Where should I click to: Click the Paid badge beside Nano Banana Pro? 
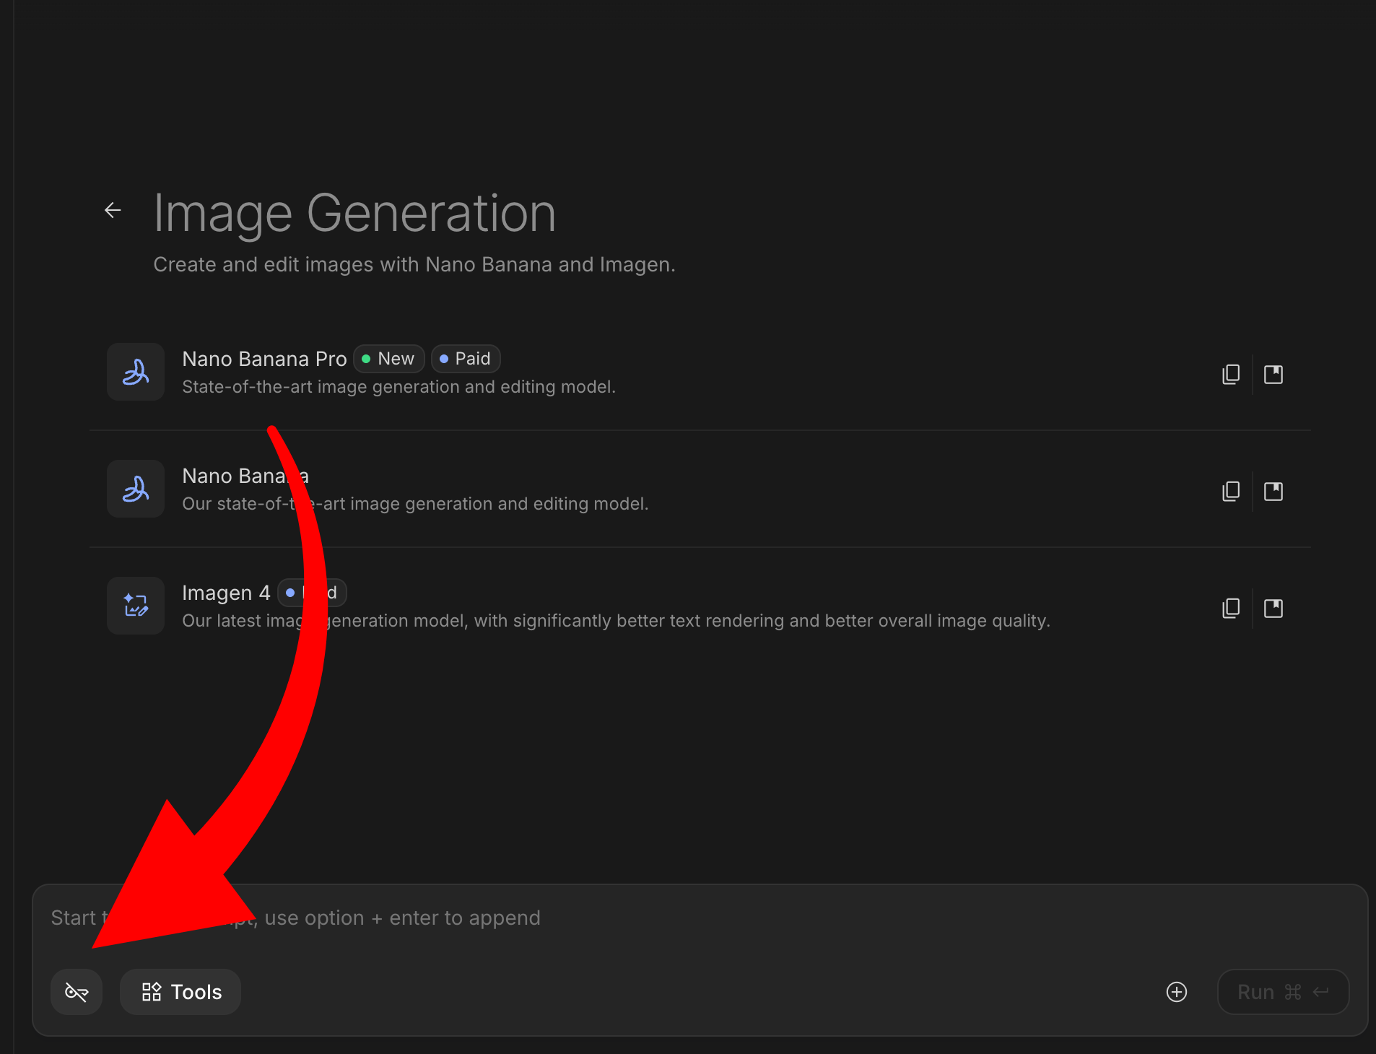pyautogui.click(x=466, y=359)
